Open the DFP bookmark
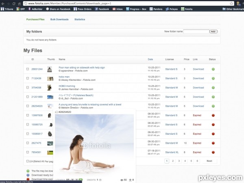 point(21,9)
